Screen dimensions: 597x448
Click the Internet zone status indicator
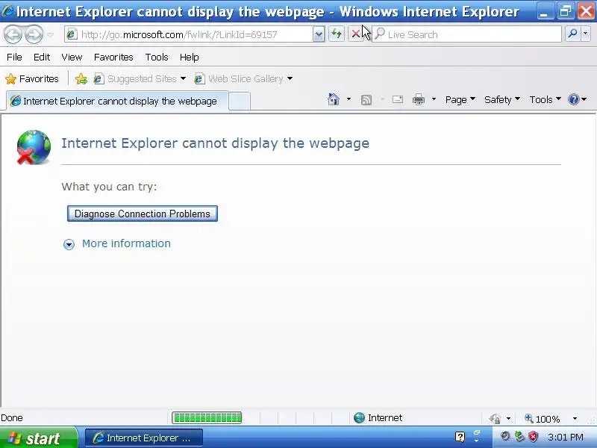(378, 418)
